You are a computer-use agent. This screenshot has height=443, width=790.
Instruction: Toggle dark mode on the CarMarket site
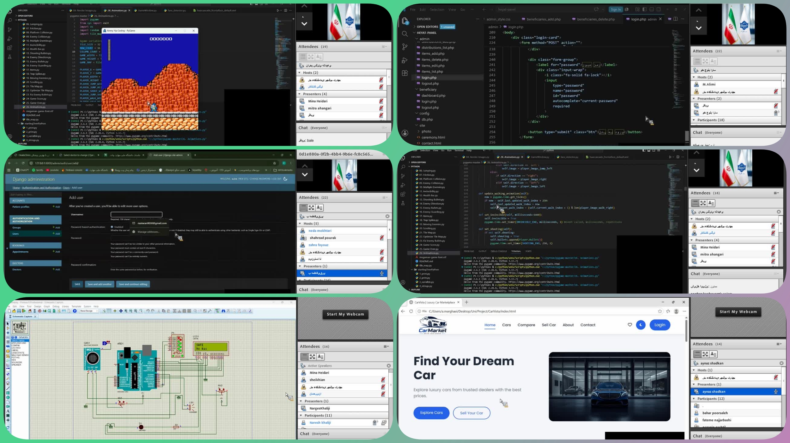pos(641,325)
